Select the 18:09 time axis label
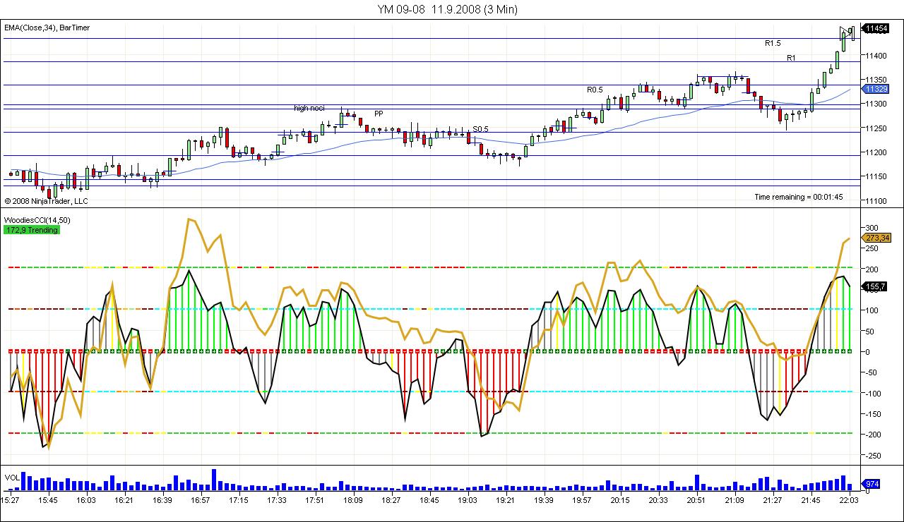Screen dimensions: 904x522 tap(353, 500)
